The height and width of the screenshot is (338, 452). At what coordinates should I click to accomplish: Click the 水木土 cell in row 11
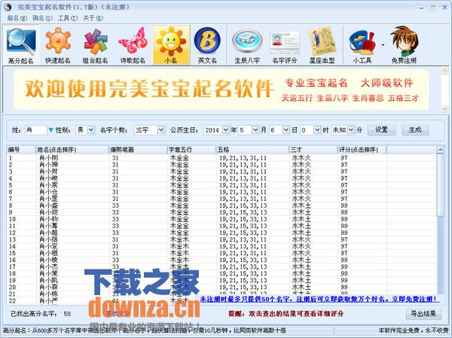tap(301, 226)
